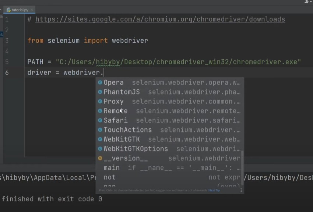313x212 pixels.
Task: Open the completion popup options menu
Action: pyautogui.click(x=241, y=190)
